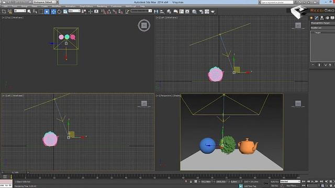Image resolution: width=335 pixels, height=188 pixels.
Task: Open the Time Configuration dialog
Action: [322, 186]
